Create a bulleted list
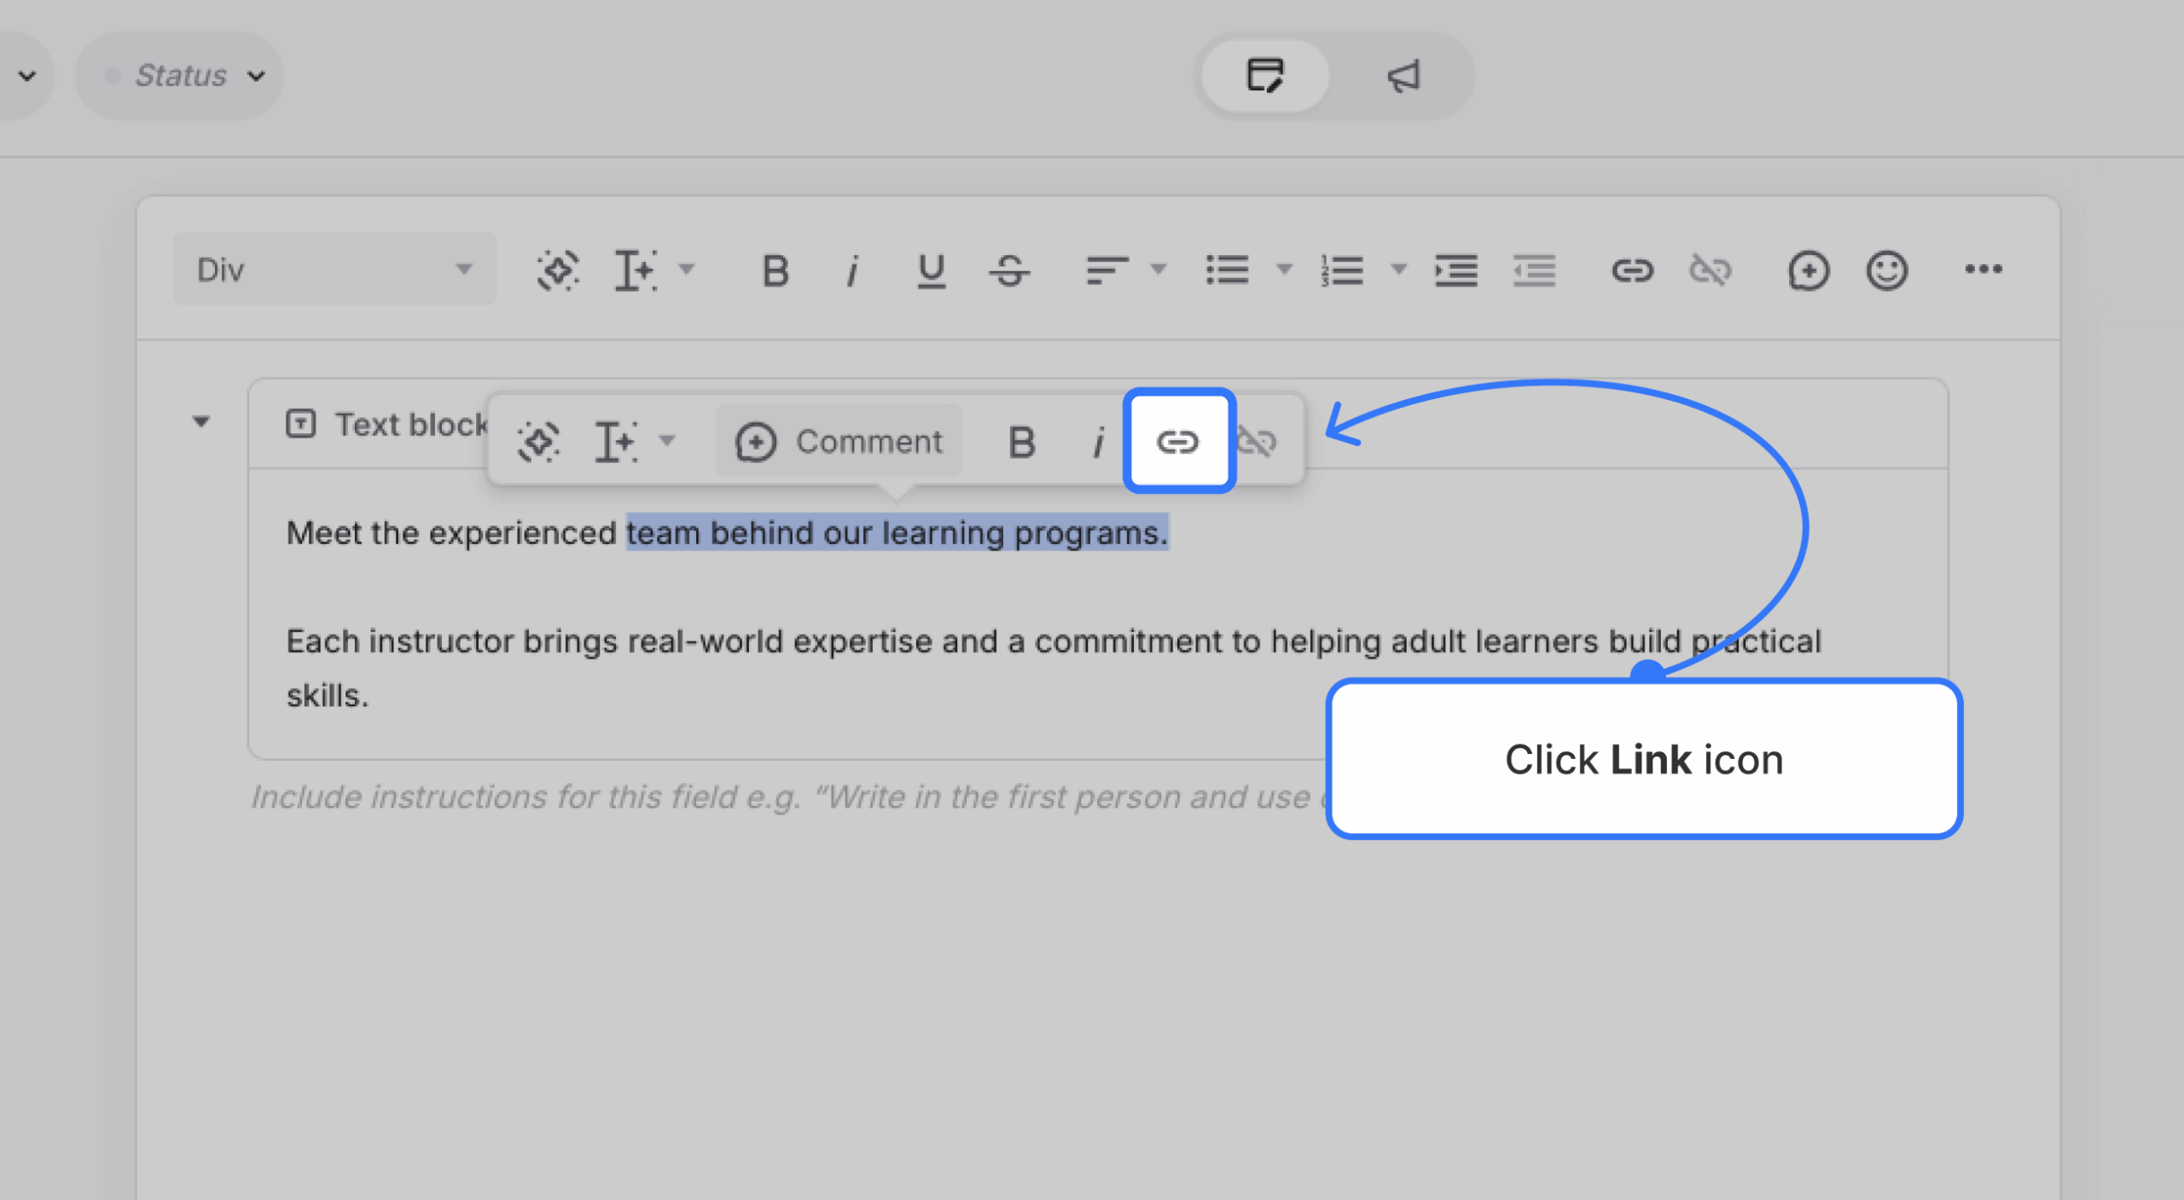Screen dimensions: 2184x1200 (1228, 270)
